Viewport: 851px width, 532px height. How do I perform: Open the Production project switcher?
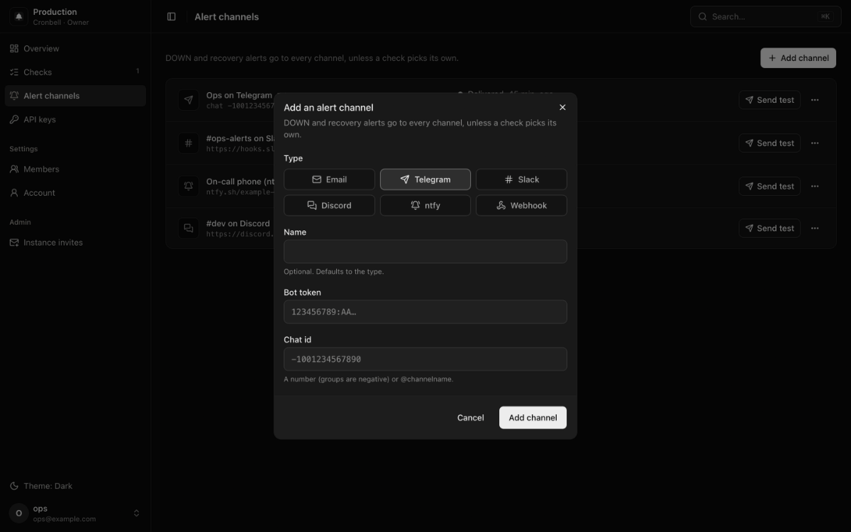tap(75, 16)
